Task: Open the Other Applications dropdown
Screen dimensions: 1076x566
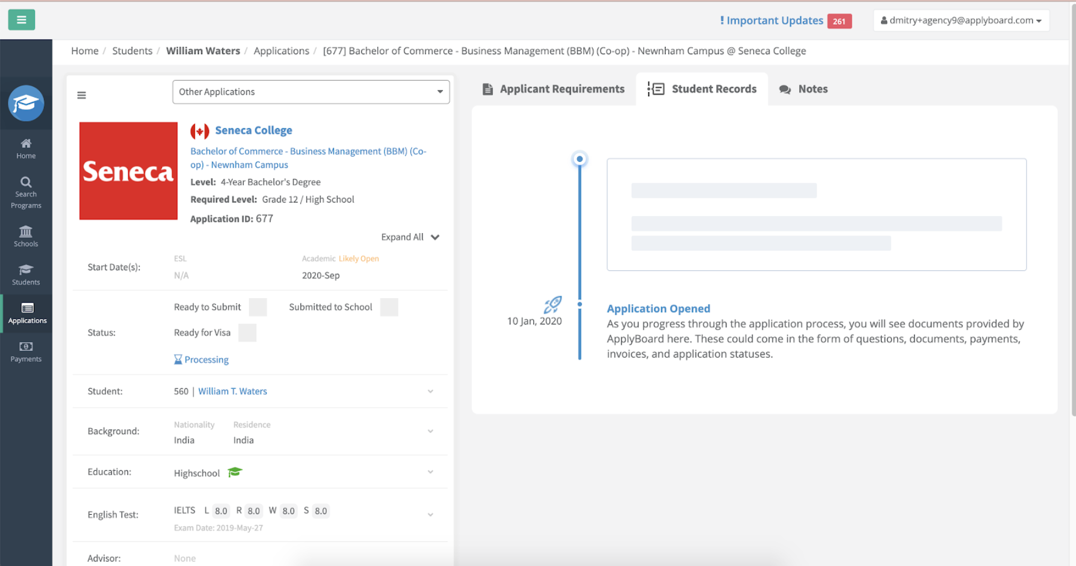Action: pyautogui.click(x=311, y=92)
